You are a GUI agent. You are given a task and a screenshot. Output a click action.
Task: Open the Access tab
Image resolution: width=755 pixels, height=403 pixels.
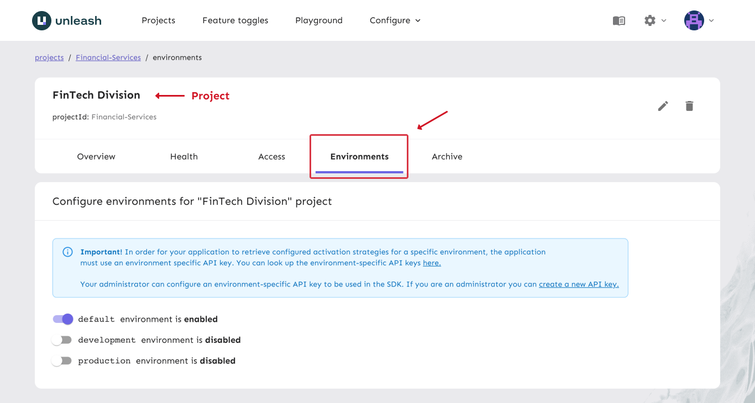click(x=271, y=157)
